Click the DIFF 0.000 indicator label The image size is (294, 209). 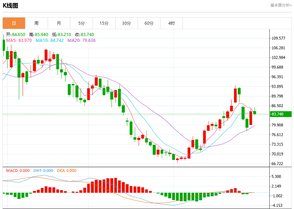(43, 171)
